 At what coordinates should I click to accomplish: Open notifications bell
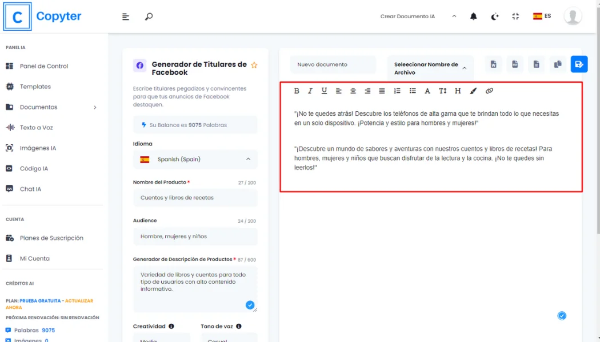pos(473,17)
